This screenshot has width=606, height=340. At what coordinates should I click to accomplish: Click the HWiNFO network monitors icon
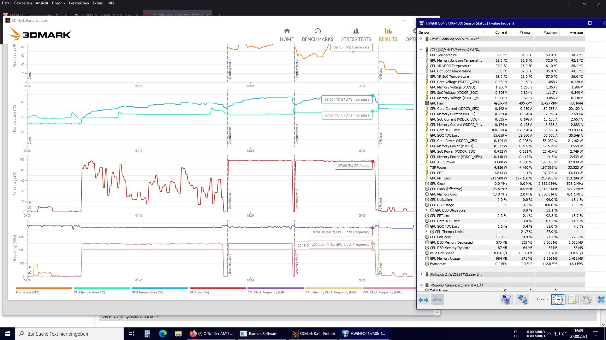tap(522, 300)
